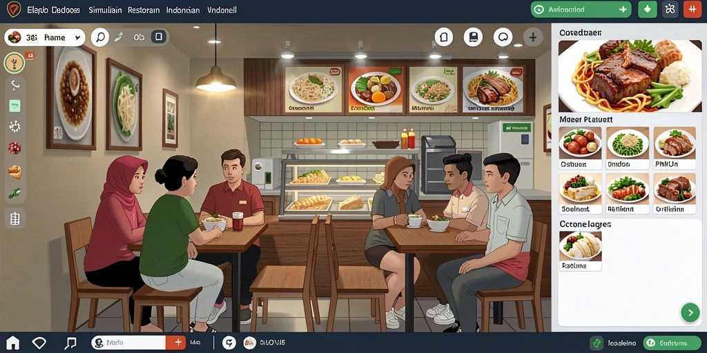Click the green card icon in left sidebar

14,106
